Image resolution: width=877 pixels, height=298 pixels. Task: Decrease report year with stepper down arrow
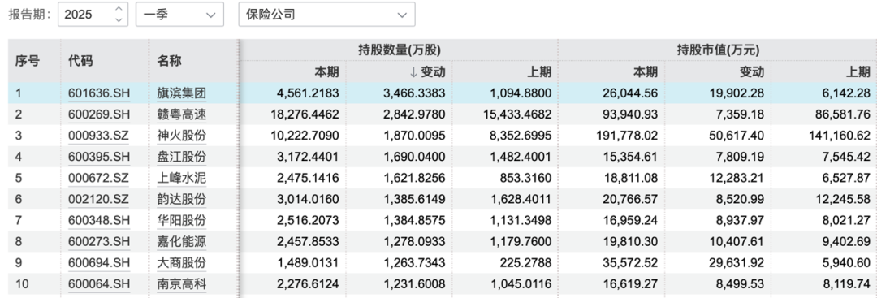tap(118, 19)
